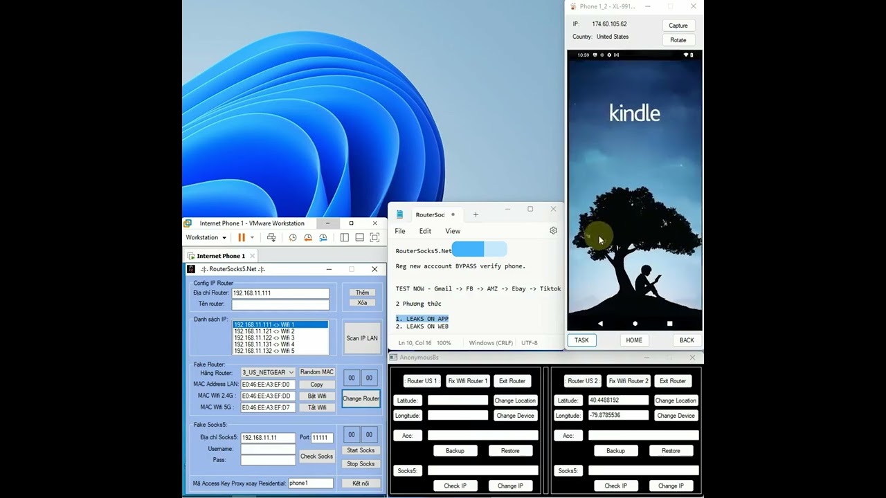Select 192.168.11.111 <> Wifi 1 list entry
Image resolution: width=886 pixels, height=498 pixels.
(280, 324)
